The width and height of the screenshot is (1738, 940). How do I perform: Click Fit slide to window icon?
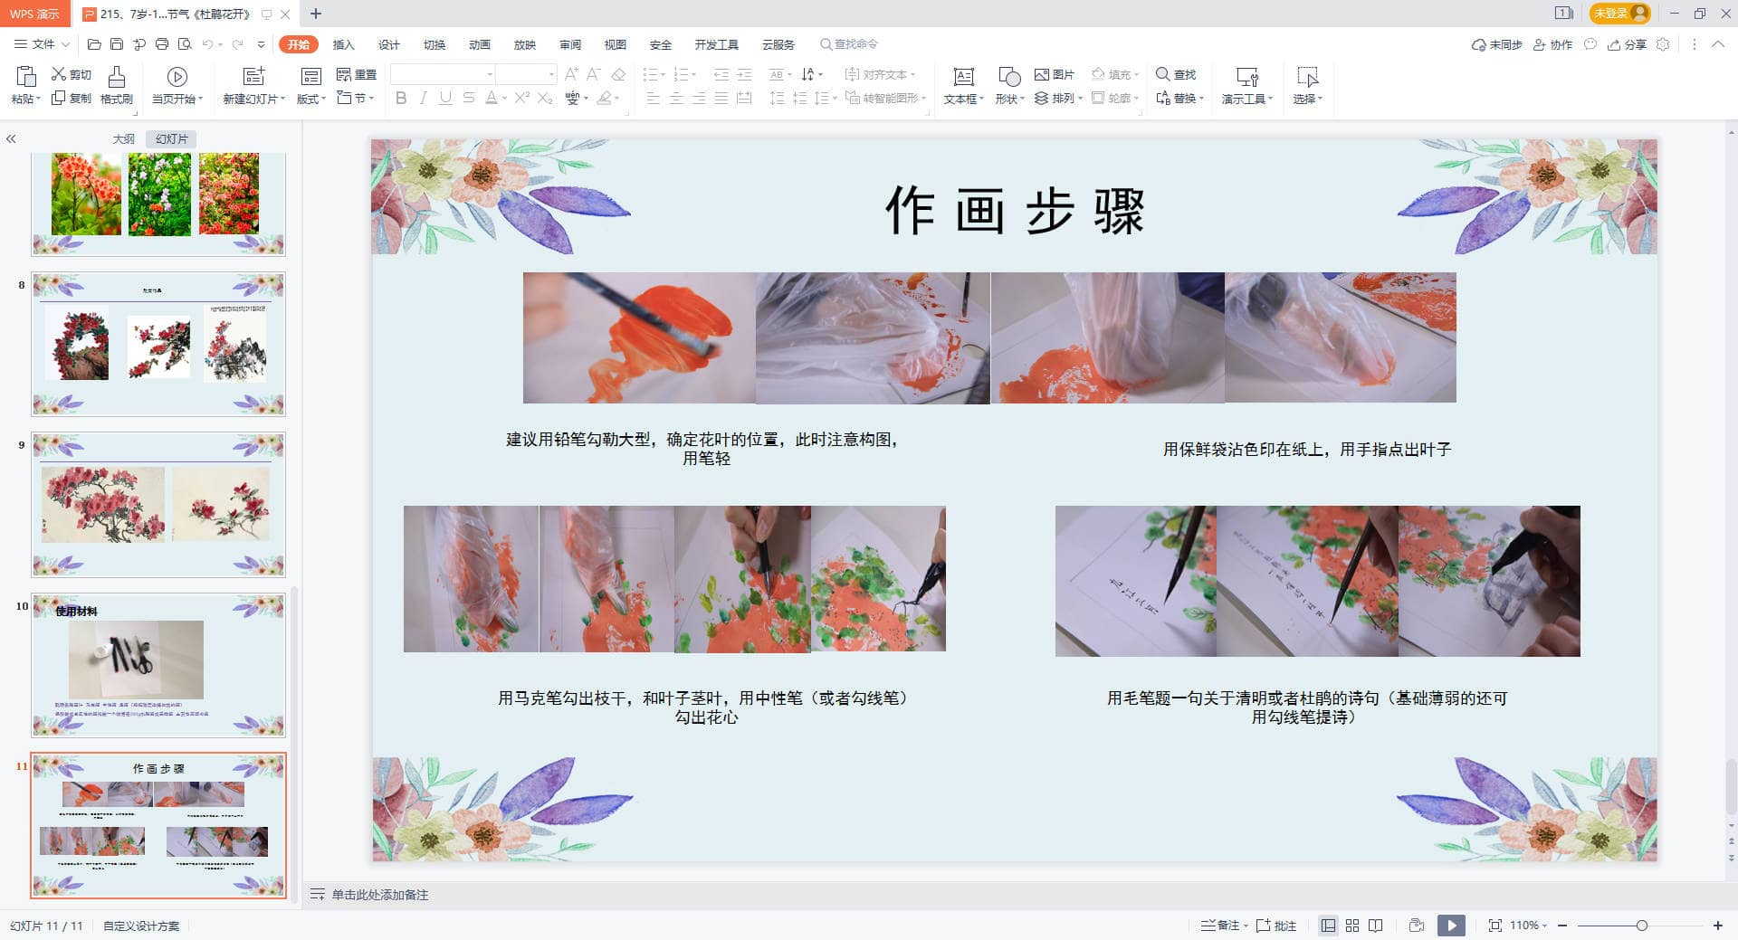pyautogui.click(x=1494, y=926)
